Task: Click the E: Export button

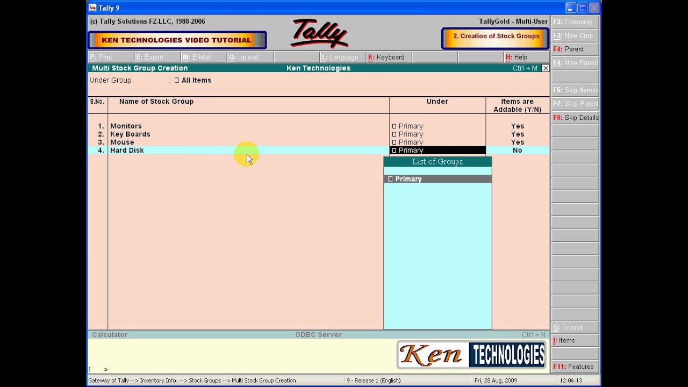Action: click(157, 57)
